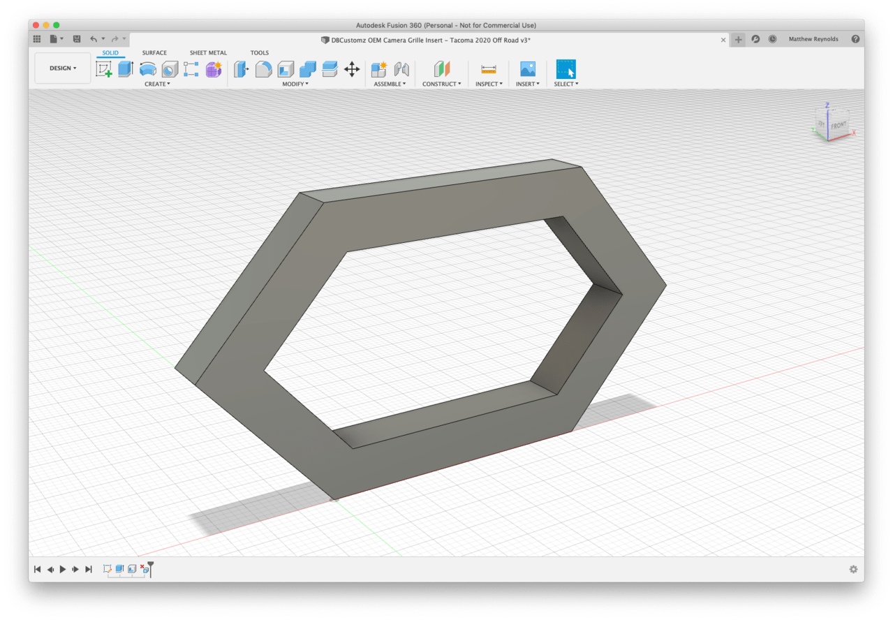Jump to the end of the timeline
893x620 pixels.
(x=89, y=570)
